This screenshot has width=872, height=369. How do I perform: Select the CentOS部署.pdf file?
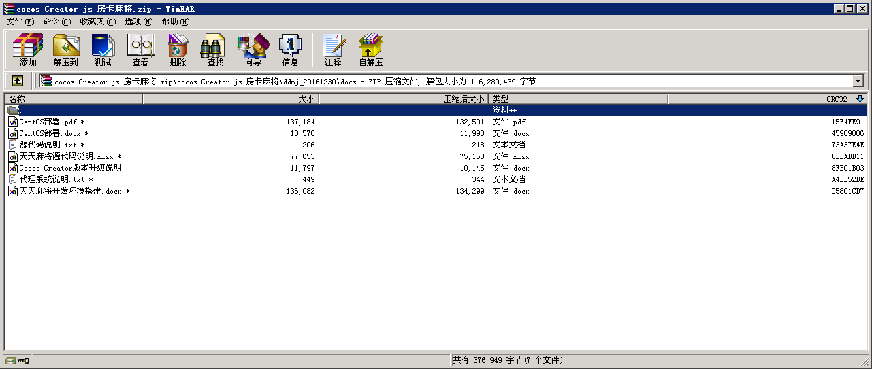point(48,122)
